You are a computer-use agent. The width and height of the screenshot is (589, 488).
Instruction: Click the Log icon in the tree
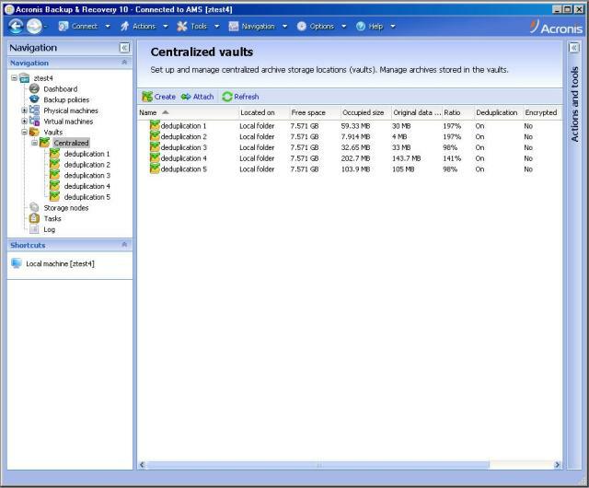[34, 229]
